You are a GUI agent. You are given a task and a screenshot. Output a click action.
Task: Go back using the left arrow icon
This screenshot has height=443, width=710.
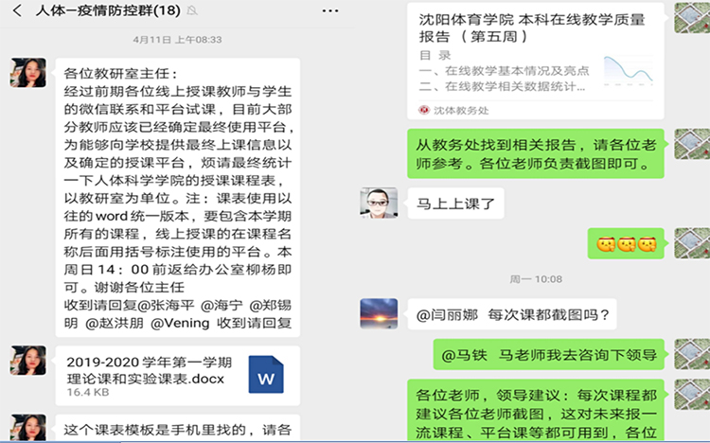point(18,10)
